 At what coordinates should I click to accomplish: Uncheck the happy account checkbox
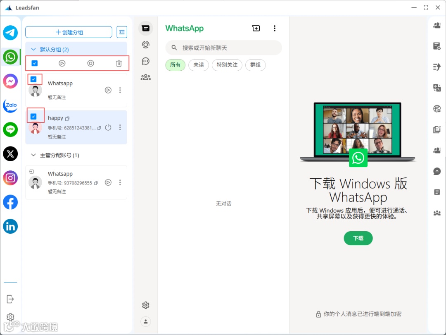(33, 117)
